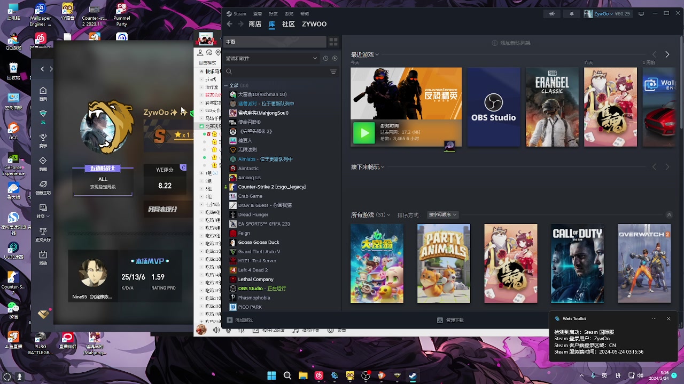Open advanced filter options icon in search bar
The image size is (684, 384).
click(x=333, y=71)
